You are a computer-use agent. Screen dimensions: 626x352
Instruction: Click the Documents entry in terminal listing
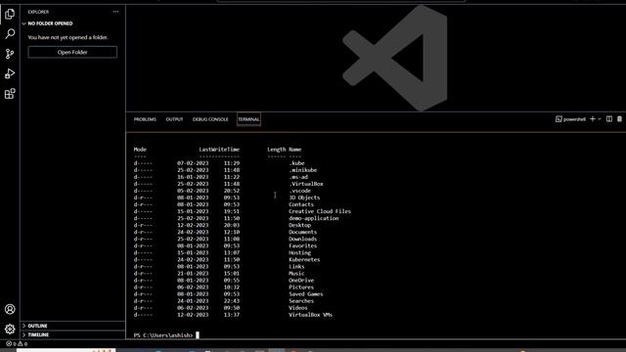pos(302,232)
